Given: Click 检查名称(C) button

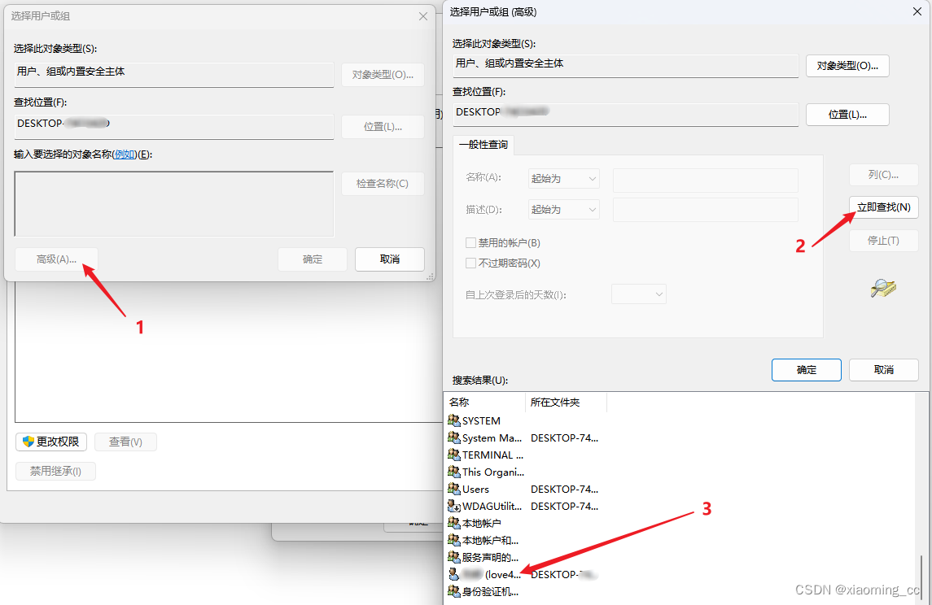Looking at the screenshot, I should pos(383,184).
